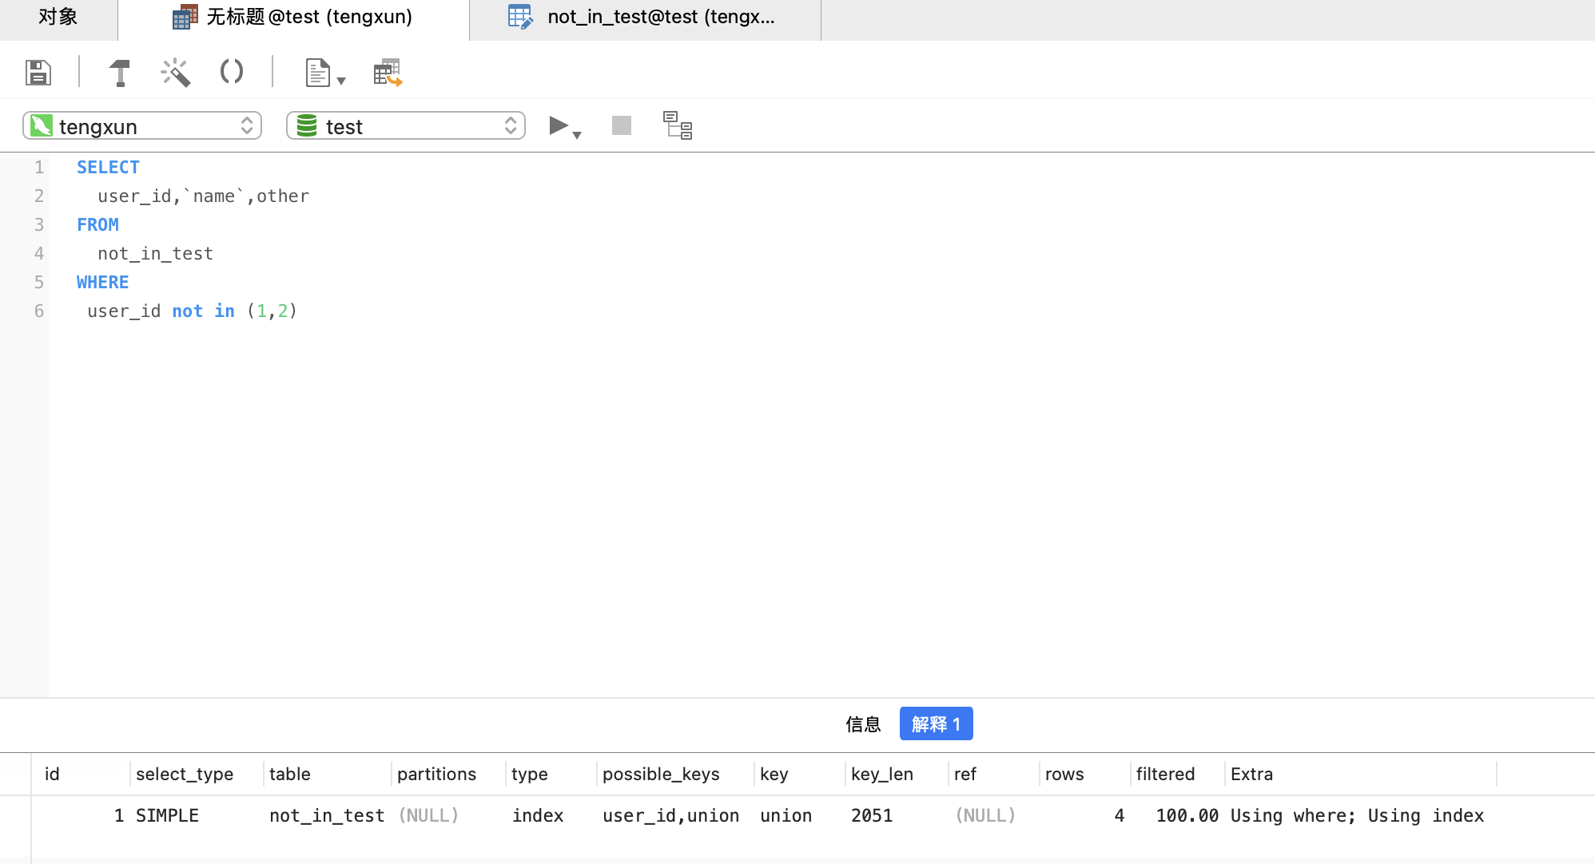Click the Extra cell in the result row

(1357, 815)
